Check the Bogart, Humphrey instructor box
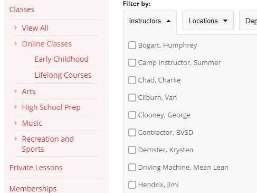257x193 pixels. tap(132, 45)
